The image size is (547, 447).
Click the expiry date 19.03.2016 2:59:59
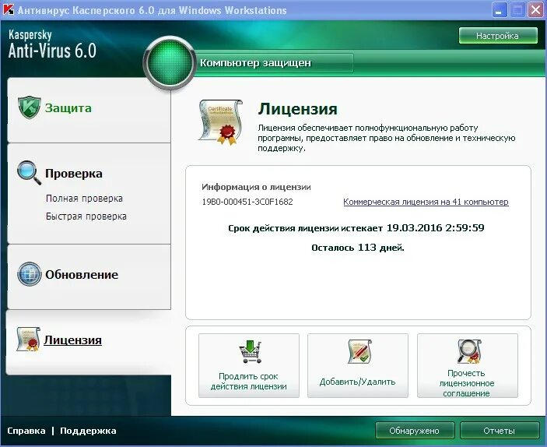click(436, 228)
